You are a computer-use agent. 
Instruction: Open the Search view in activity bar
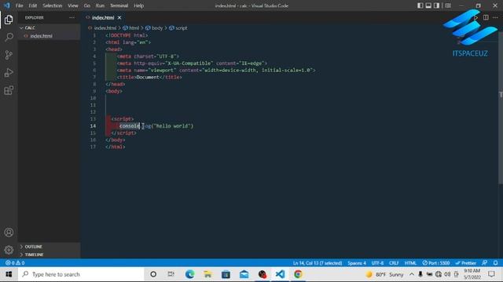pyautogui.click(x=9, y=38)
